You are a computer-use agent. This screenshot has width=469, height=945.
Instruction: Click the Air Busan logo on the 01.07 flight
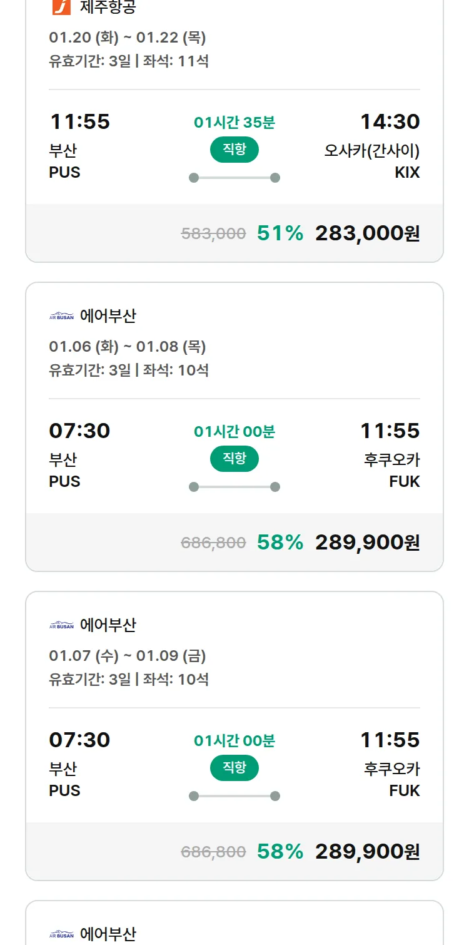[x=61, y=625]
